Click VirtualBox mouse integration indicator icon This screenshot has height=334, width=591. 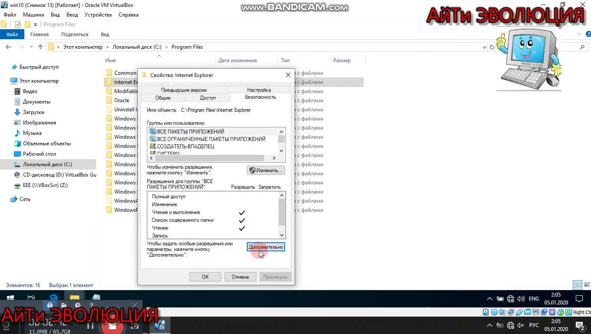pyautogui.click(x=561, y=312)
